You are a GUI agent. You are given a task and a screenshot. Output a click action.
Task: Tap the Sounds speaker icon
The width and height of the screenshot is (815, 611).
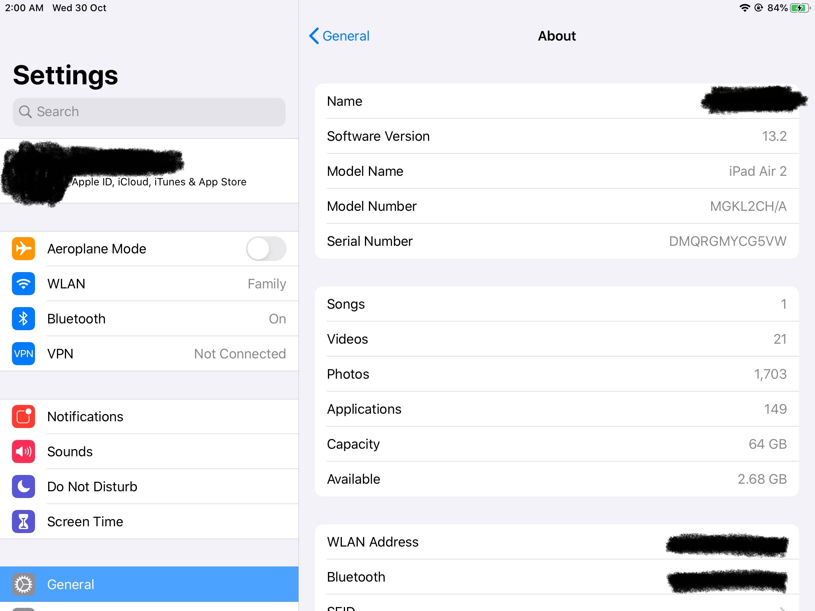click(23, 451)
